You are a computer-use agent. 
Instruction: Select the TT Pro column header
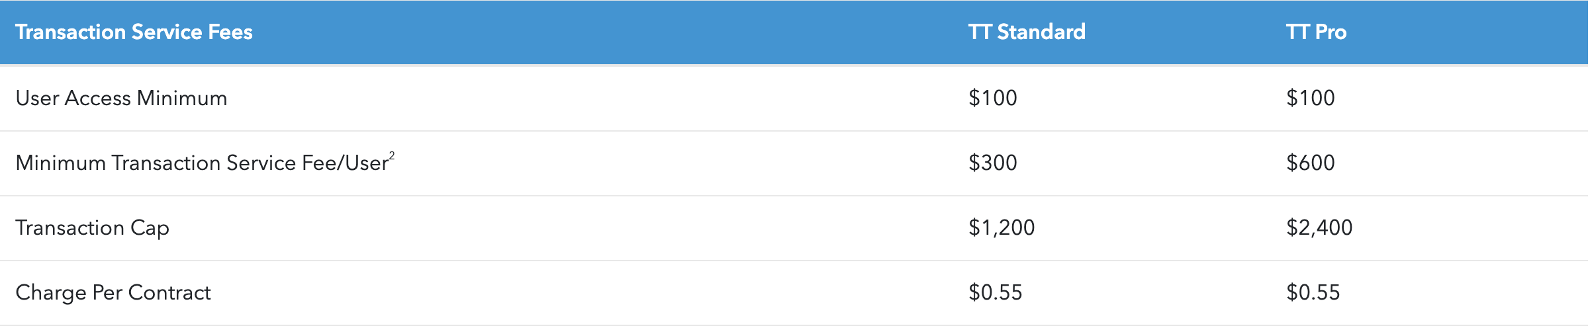pos(1316,32)
